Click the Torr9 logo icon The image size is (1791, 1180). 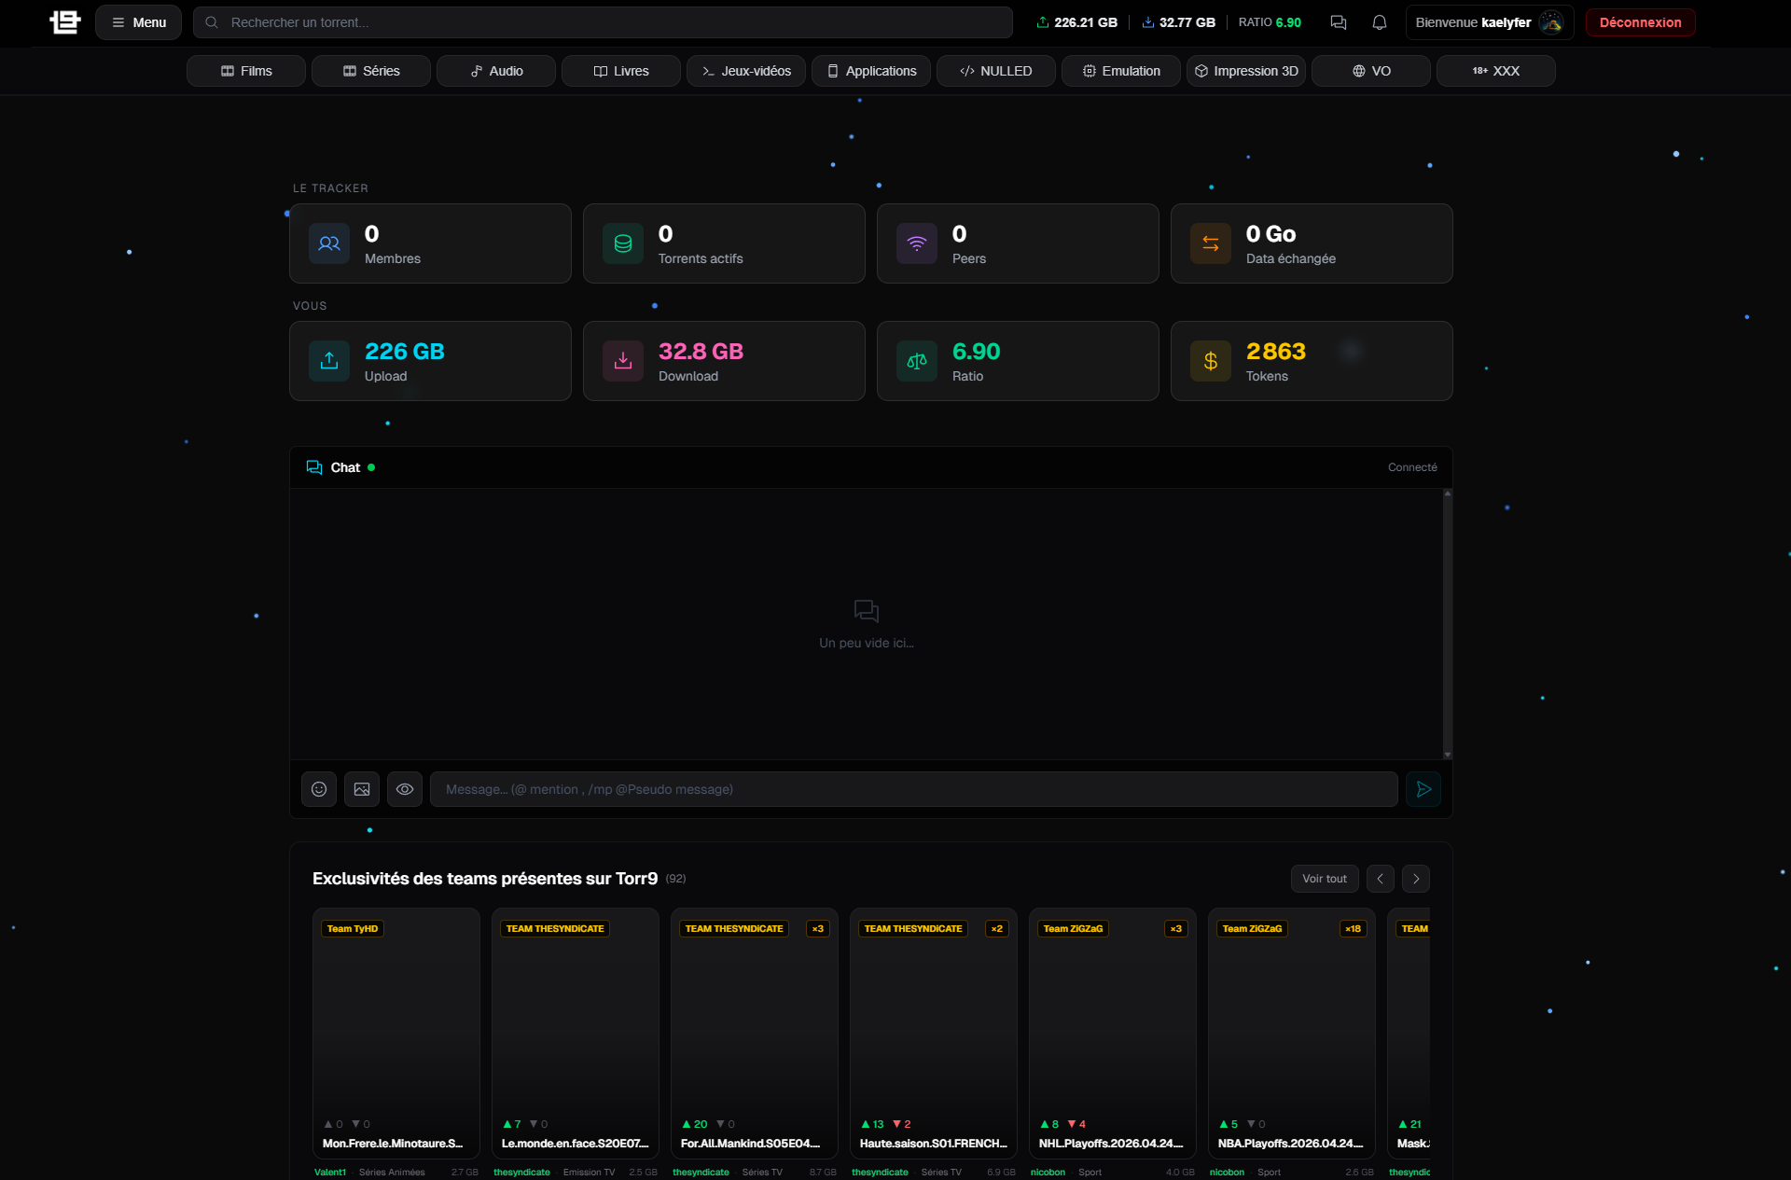[x=65, y=22]
